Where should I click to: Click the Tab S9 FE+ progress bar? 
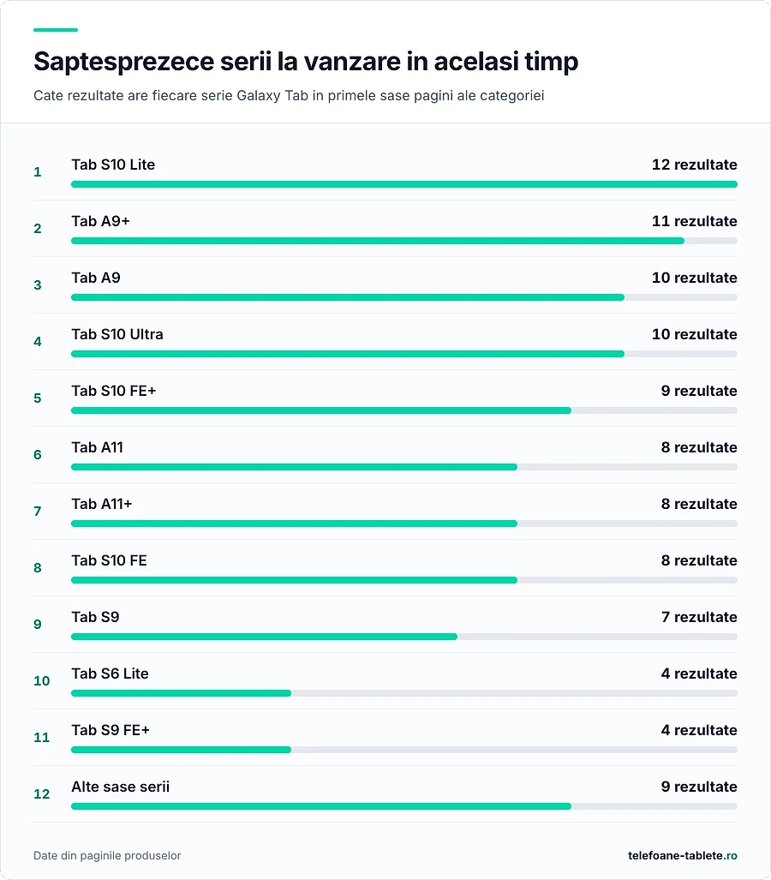[404, 750]
